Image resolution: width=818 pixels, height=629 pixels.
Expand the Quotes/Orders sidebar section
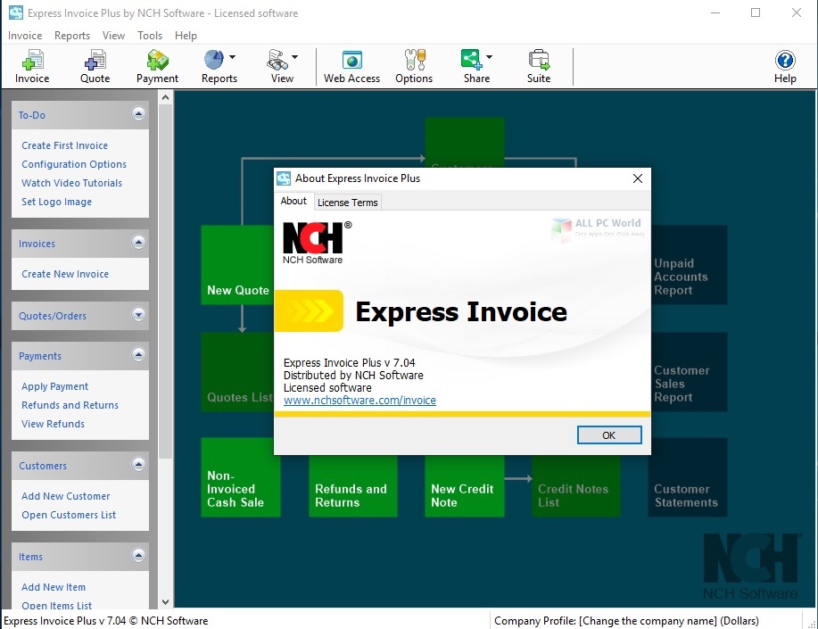[x=138, y=315]
